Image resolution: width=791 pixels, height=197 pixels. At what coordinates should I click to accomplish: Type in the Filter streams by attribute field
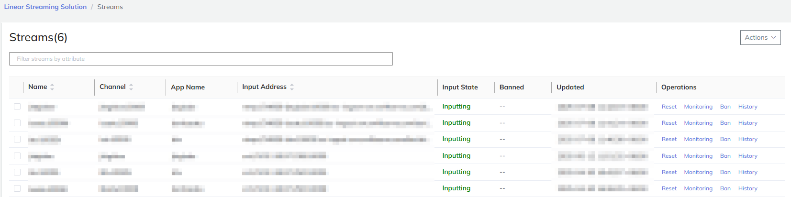(201, 59)
